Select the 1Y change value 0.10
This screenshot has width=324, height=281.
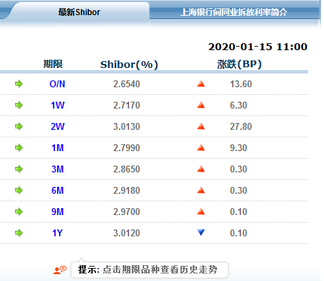(238, 233)
